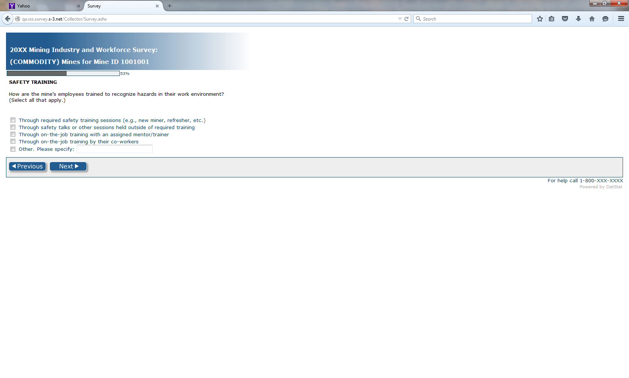Bookmark this page with the star icon
The width and height of the screenshot is (629, 378).
click(540, 19)
